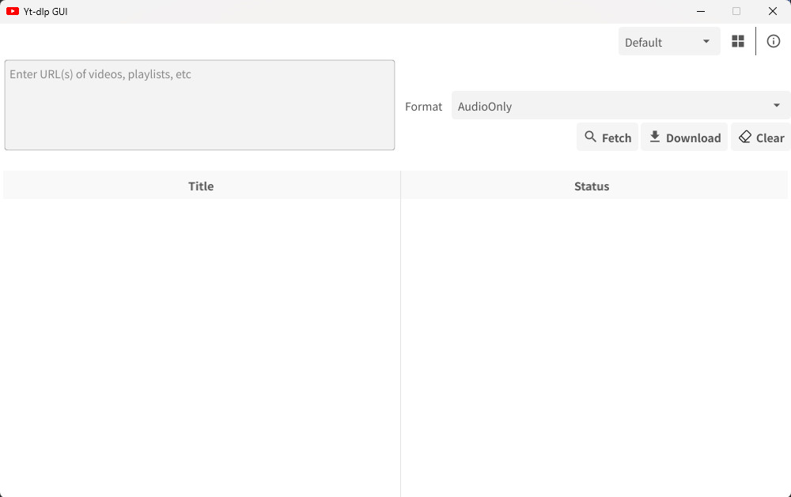Click the Title column header

coord(201,186)
